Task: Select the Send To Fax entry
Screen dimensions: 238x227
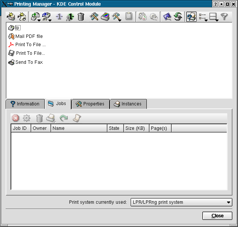Action: (x=26, y=62)
